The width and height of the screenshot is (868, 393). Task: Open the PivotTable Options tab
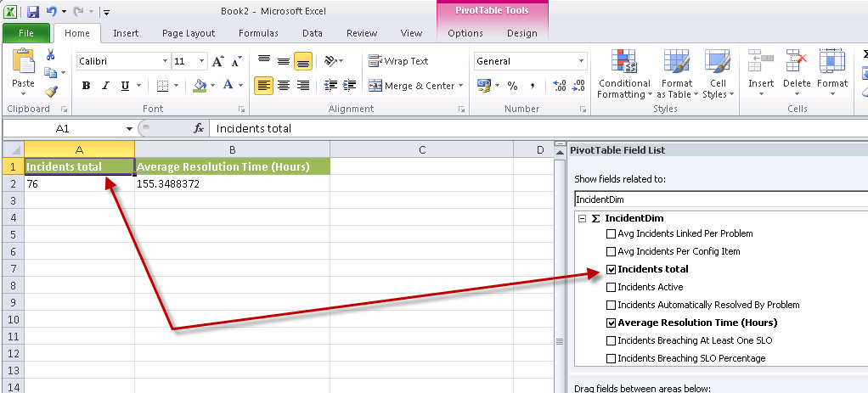tap(465, 33)
